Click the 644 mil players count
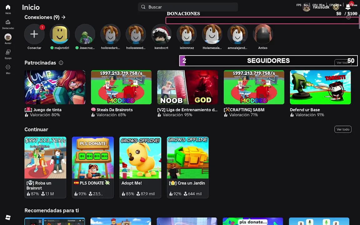The image size is (360, 225). tap(195, 194)
